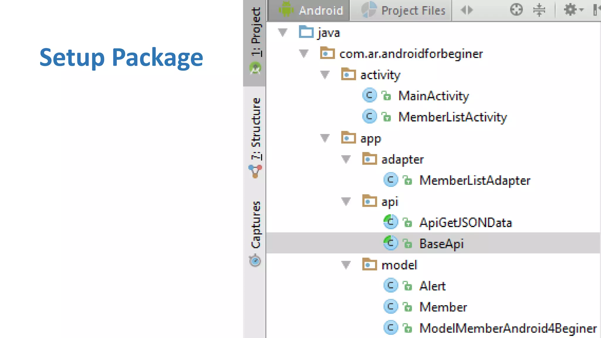Screen dimensions: 601x338
Task: Select the MainActivity class row
Action: pyautogui.click(x=434, y=96)
